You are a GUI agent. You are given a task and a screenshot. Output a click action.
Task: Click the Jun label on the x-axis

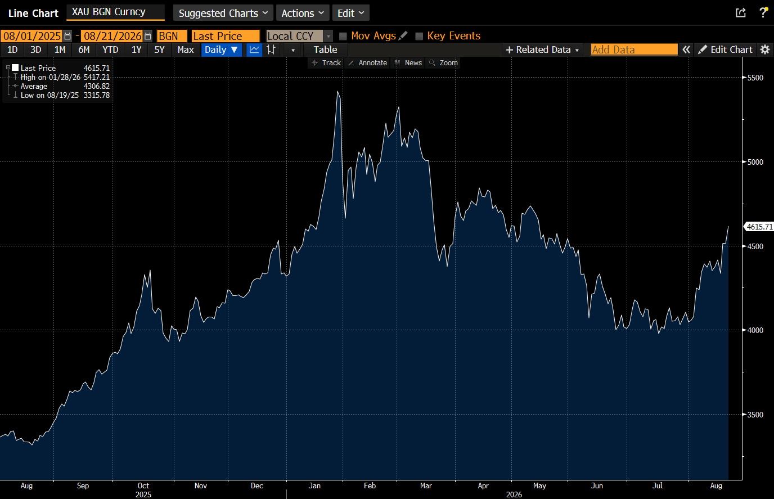tap(597, 485)
